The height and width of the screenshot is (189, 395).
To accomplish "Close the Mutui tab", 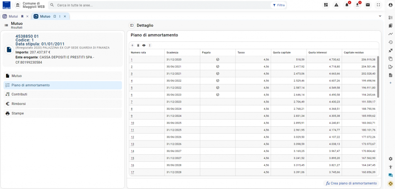I will (x=27, y=16).
